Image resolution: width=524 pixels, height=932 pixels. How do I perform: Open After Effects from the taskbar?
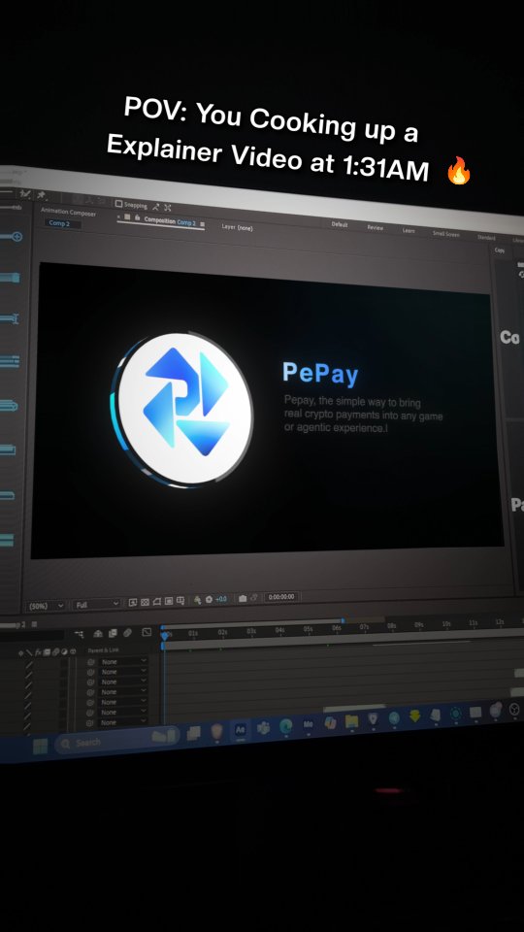pyautogui.click(x=241, y=730)
